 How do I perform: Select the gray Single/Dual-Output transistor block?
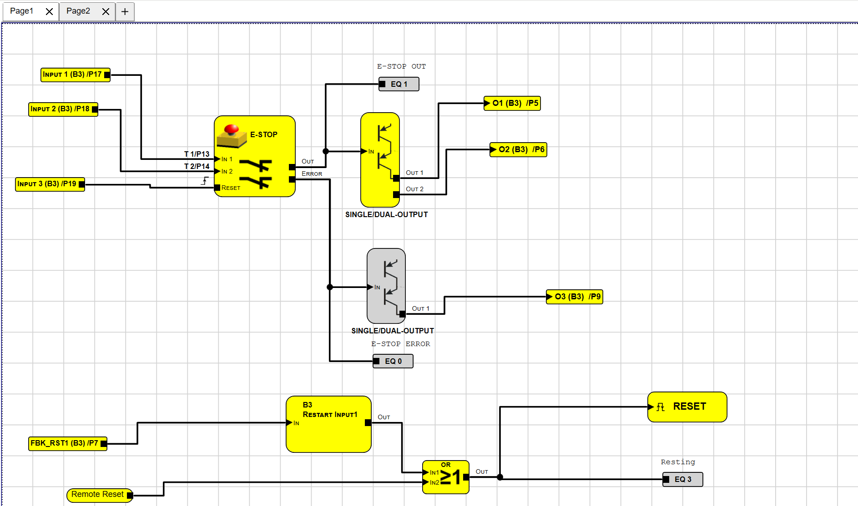[x=386, y=285]
